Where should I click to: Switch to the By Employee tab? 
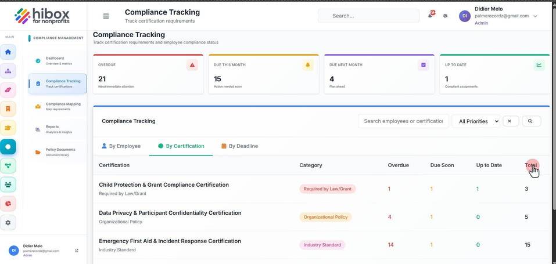pyautogui.click(x=121, y=146)
